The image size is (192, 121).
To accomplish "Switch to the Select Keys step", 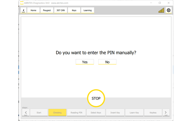I will point(96,112).
